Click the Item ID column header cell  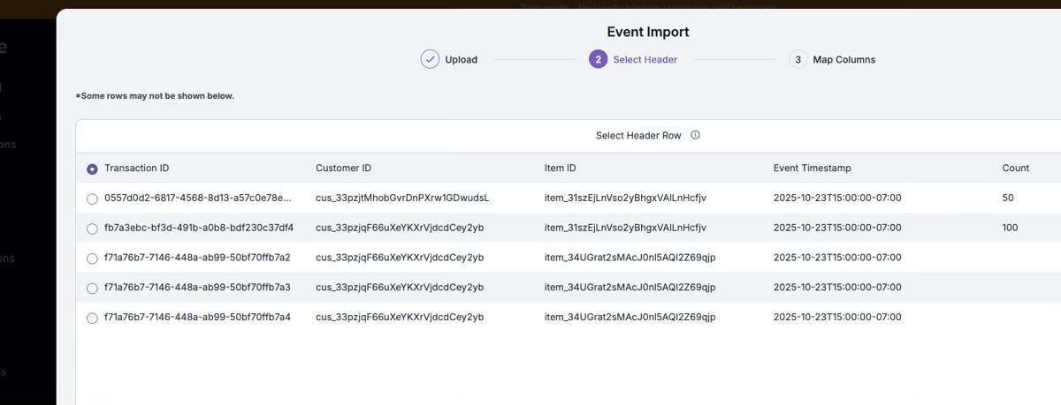[x=560, y=169]
